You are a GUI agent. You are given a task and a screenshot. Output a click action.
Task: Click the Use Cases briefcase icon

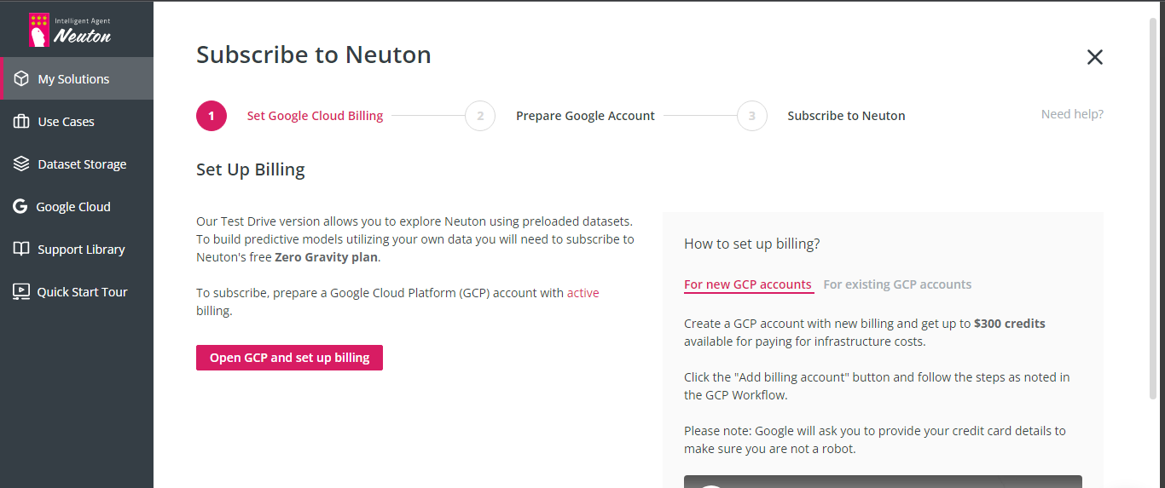(21, 122)
